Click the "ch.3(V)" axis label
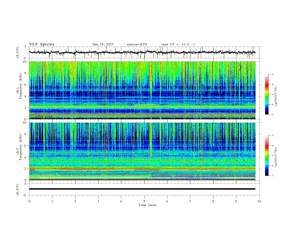292x226 pixels. coord(18,189)
